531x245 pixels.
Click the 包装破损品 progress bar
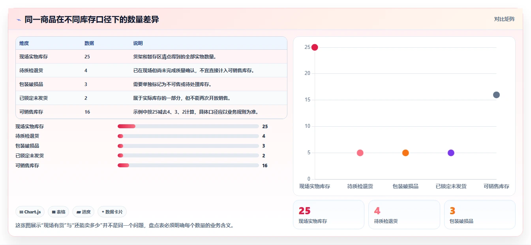188,146
